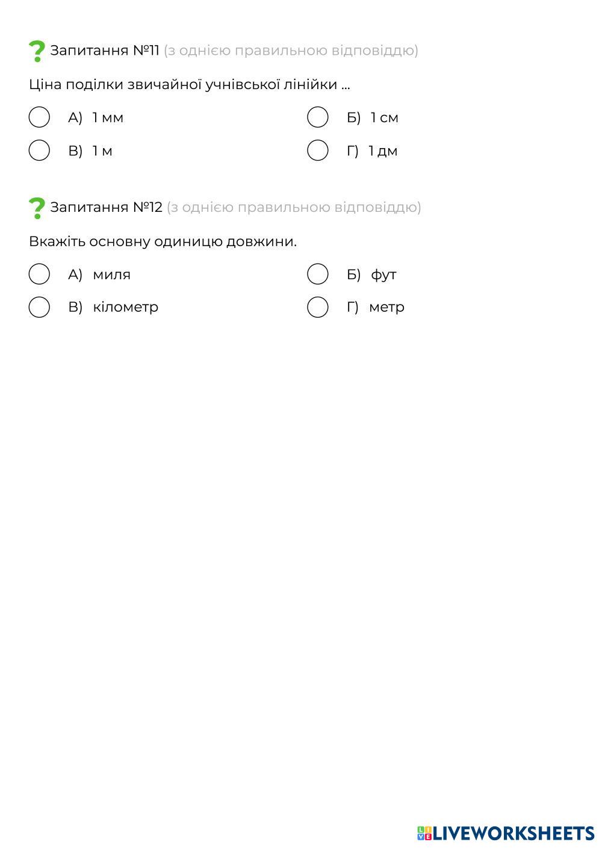Choose the radio button for Б) 1 см
602x848 pixels.
[x=318, y=117]
